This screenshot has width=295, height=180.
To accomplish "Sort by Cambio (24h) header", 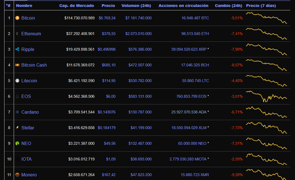I will coord(229,6).
